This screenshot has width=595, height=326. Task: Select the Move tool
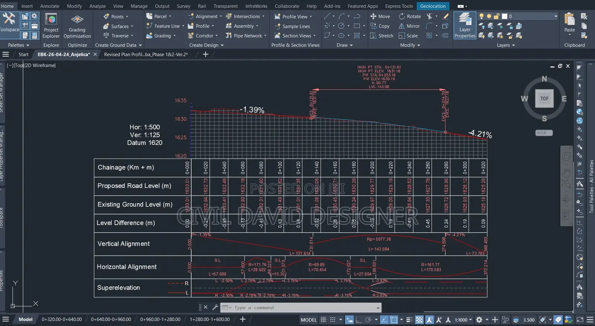380,16
